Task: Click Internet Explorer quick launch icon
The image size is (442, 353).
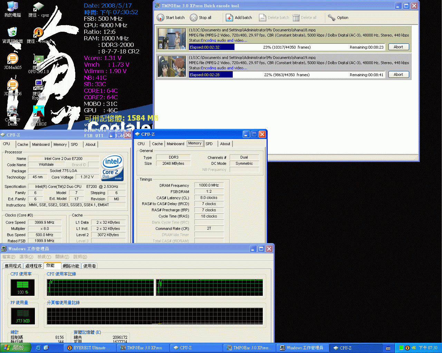Action: click(x=38, y=348)
